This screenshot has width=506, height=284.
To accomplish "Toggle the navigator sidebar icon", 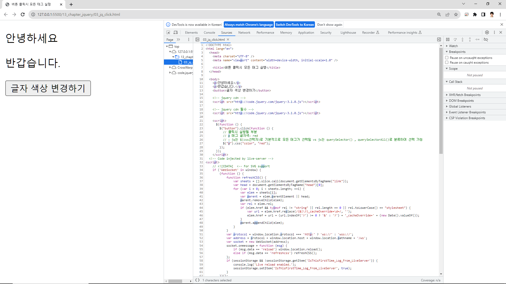I will click(197, 39).
